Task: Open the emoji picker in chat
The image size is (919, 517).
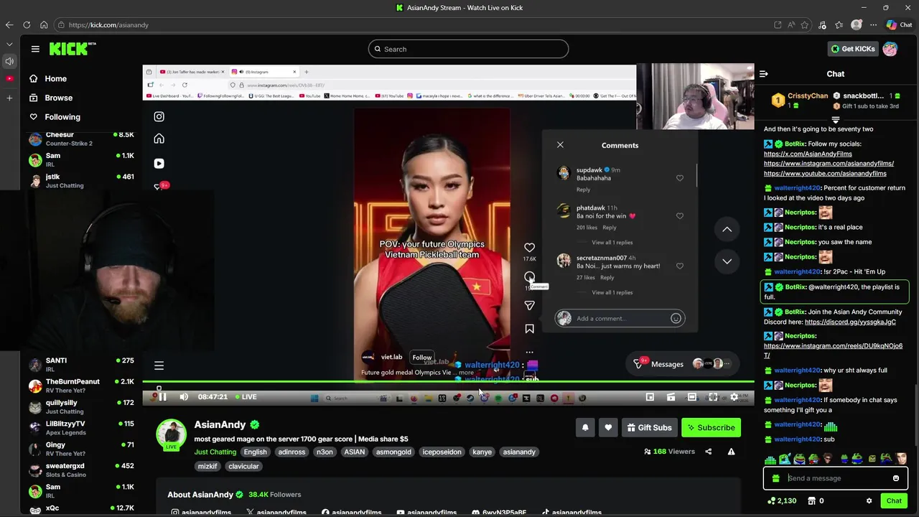Action: [895, 478]
